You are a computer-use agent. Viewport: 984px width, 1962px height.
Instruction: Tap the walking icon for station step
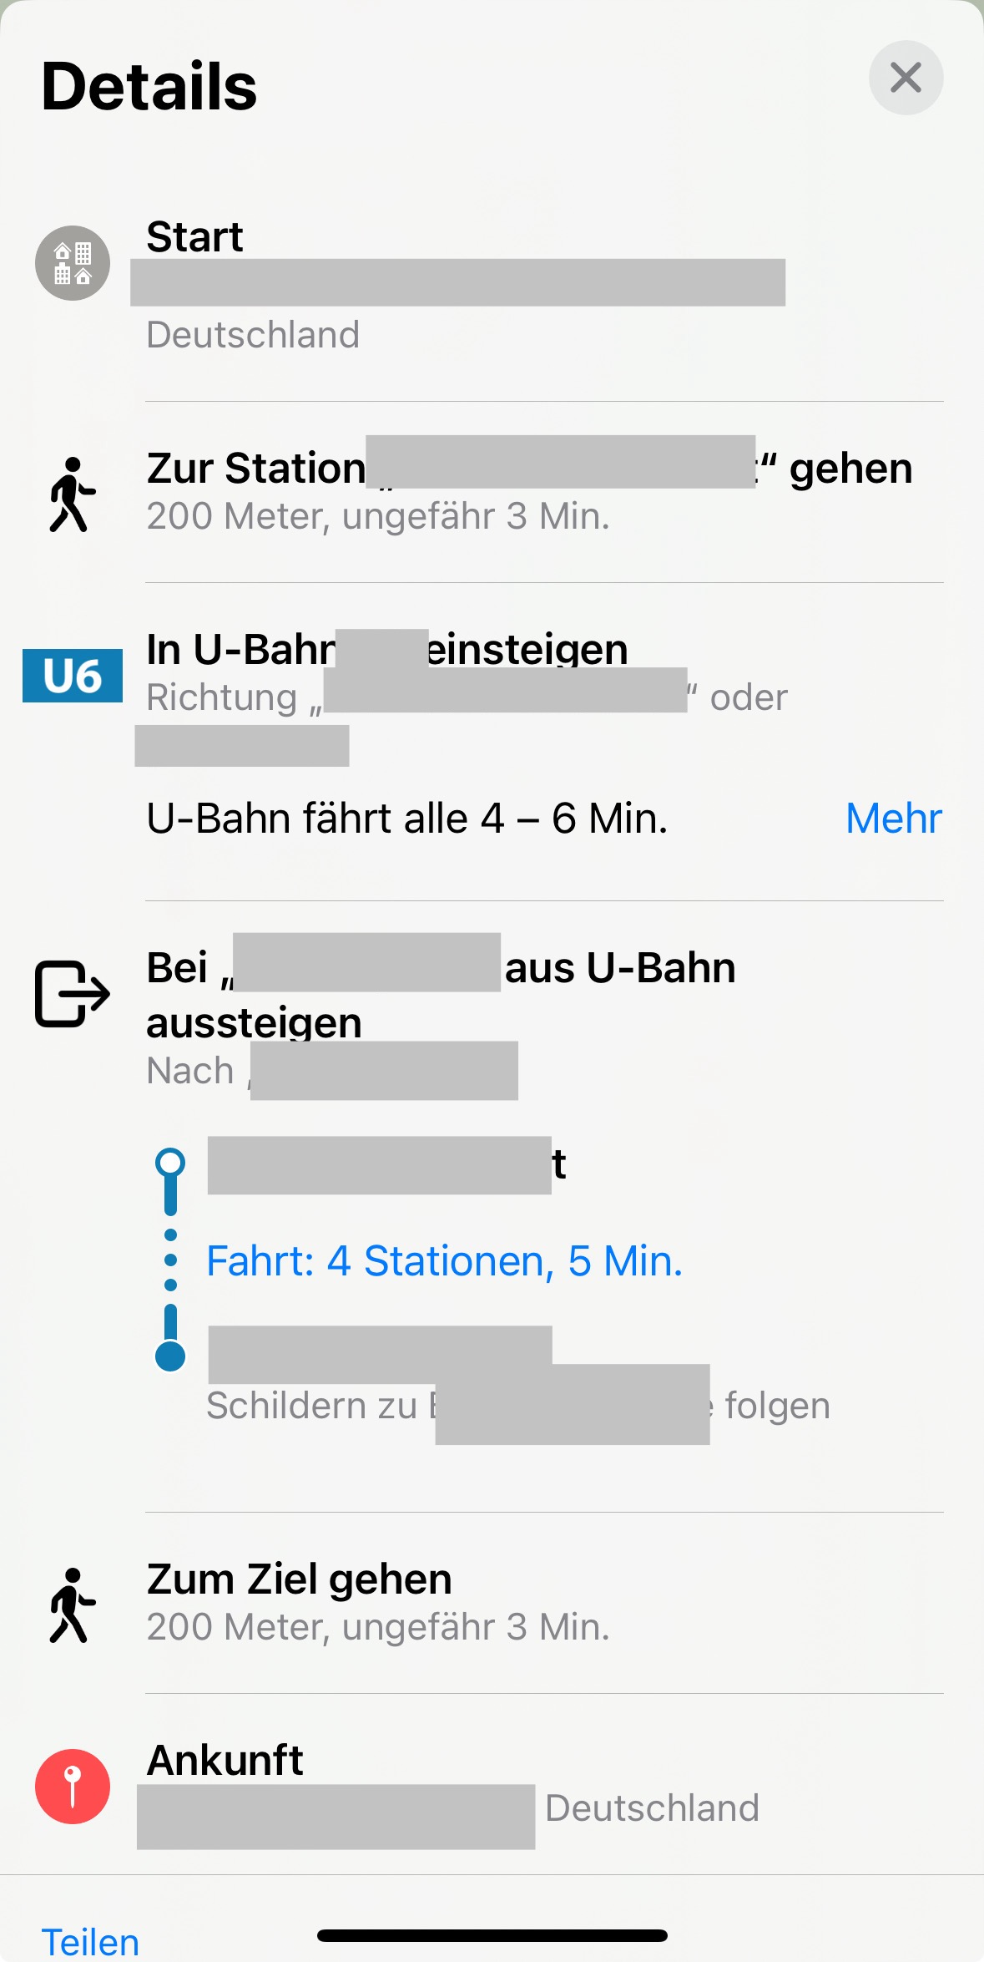(73, 494)
